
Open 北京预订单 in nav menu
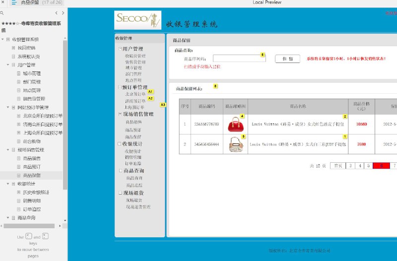[135, 94]
